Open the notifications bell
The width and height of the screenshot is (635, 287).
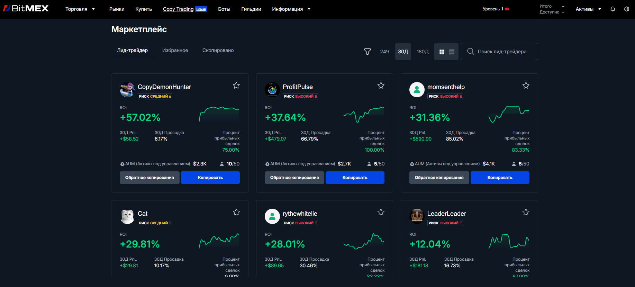613,9
